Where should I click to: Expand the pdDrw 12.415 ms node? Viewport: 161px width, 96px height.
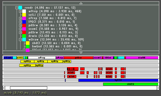(21, 32)
